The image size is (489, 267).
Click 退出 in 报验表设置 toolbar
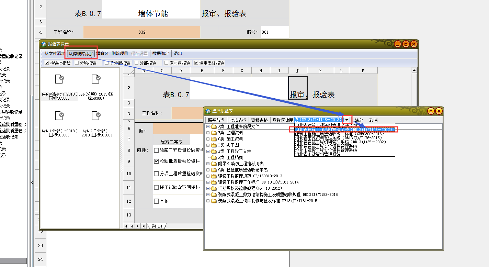click(178, 54)
